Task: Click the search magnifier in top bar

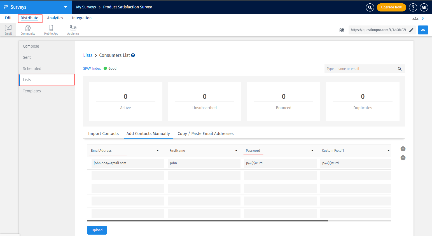Action: 370,7
